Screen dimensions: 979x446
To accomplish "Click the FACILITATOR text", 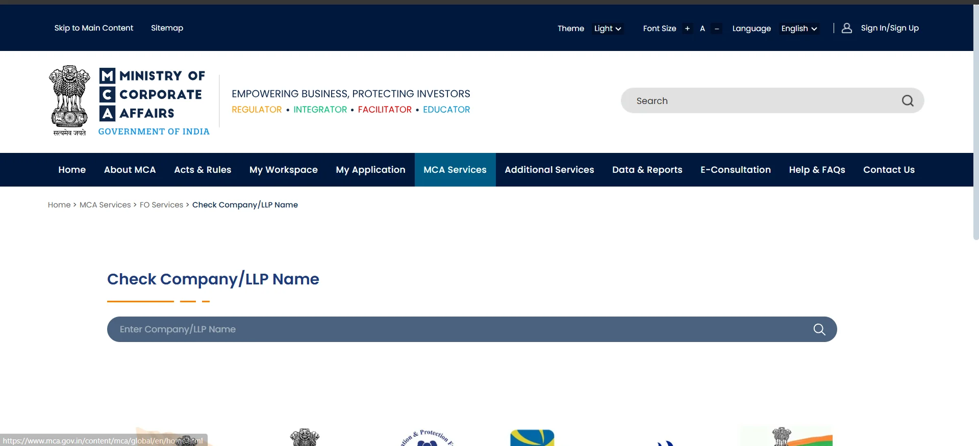I will [x=385, y=110].
